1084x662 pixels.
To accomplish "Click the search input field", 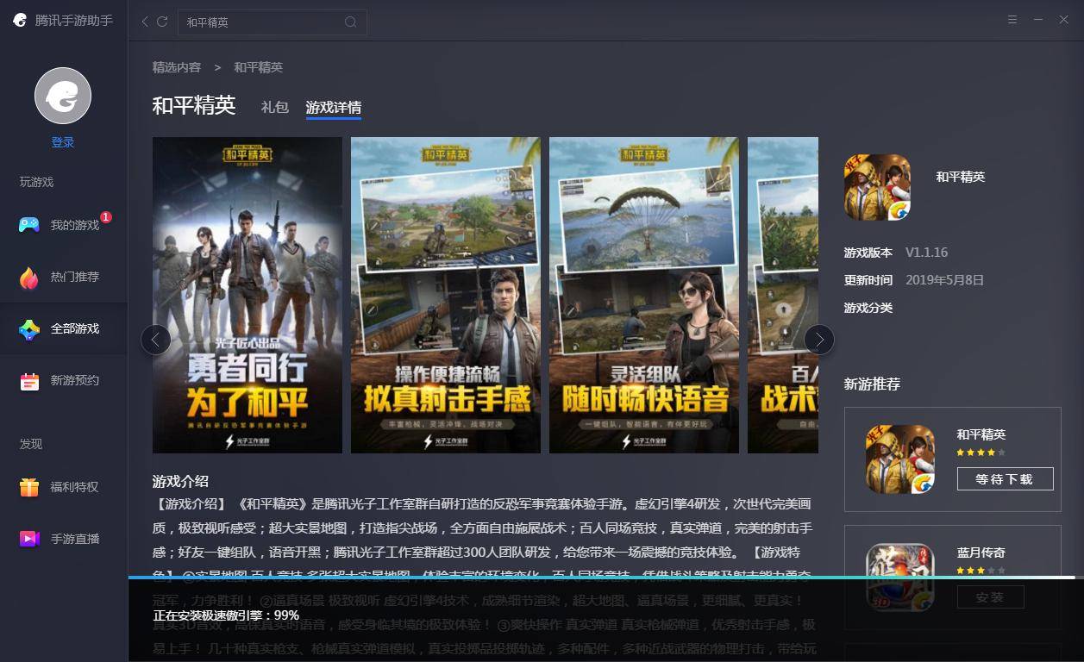I will [x=260, y=22].
